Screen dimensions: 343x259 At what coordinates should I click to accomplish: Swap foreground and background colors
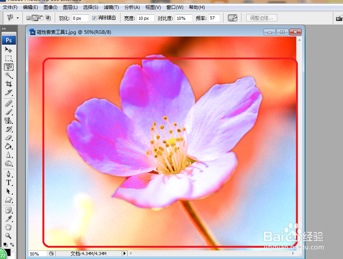(x=12, y=245)
